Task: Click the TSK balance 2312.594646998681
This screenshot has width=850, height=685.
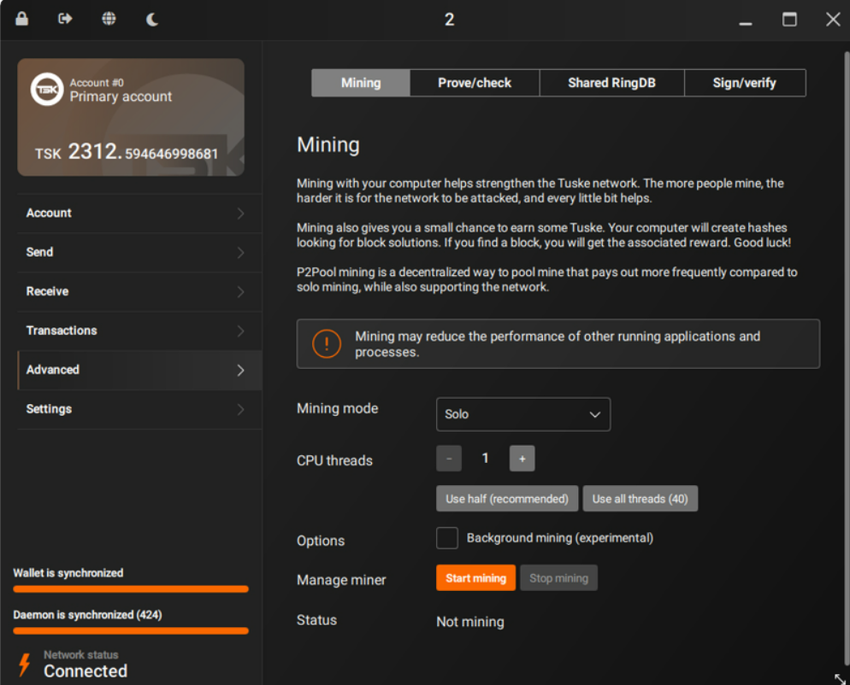Action: (127, 152)
